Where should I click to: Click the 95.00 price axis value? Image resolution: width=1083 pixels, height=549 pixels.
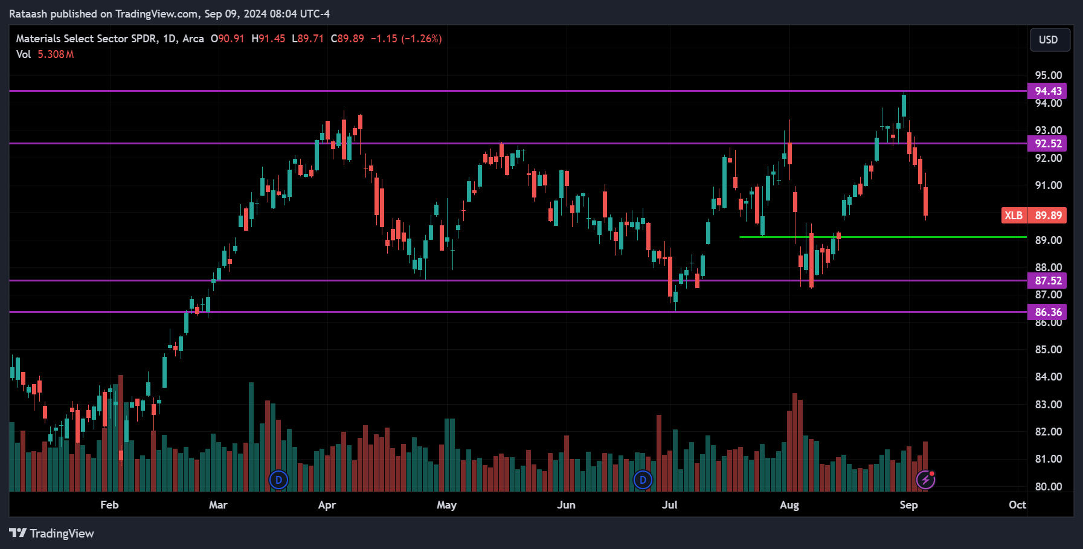(x=1049, y=75)
